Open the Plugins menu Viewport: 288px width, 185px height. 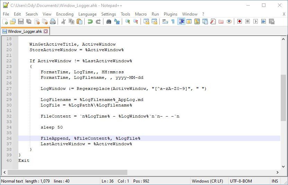pyautogui.click(x=170, y=14)
